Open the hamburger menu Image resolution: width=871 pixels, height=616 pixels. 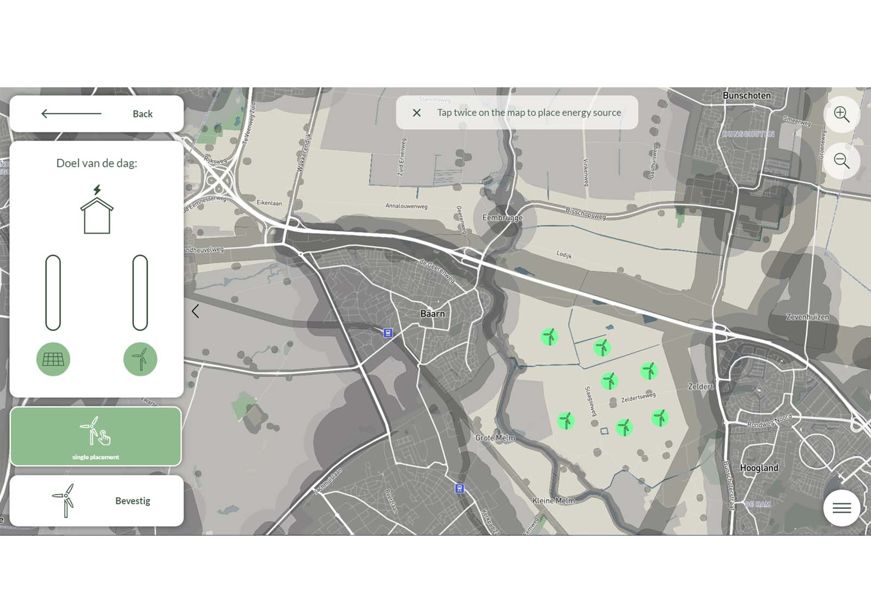(842, 508)
